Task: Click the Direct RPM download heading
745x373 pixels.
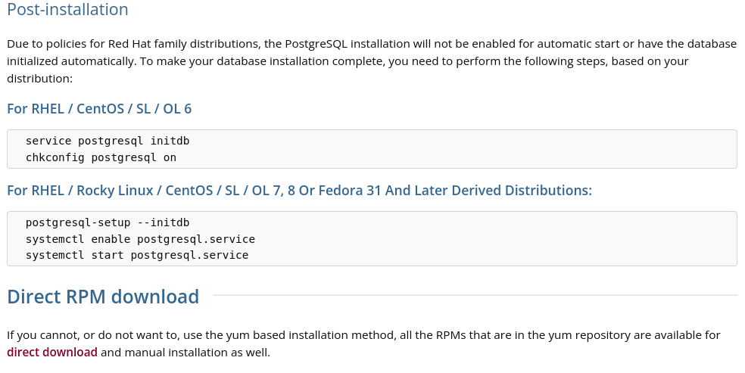Action: point(103,296)
